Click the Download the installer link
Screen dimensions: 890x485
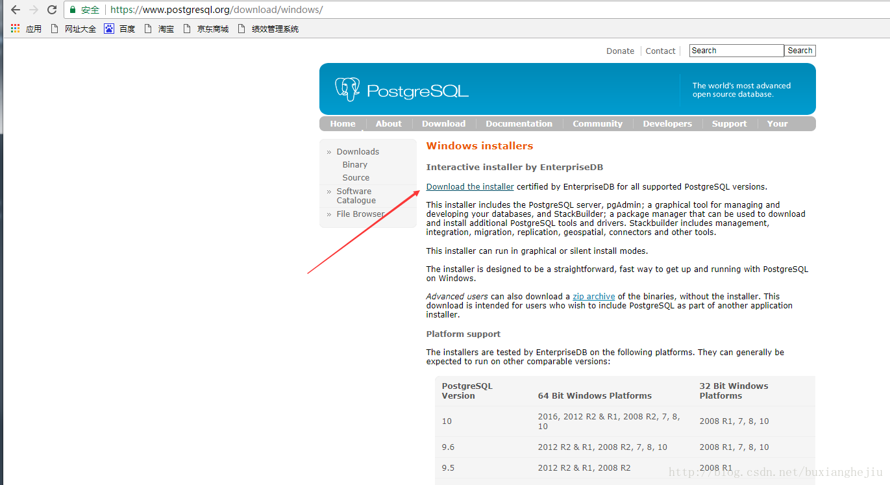point(470,186)
